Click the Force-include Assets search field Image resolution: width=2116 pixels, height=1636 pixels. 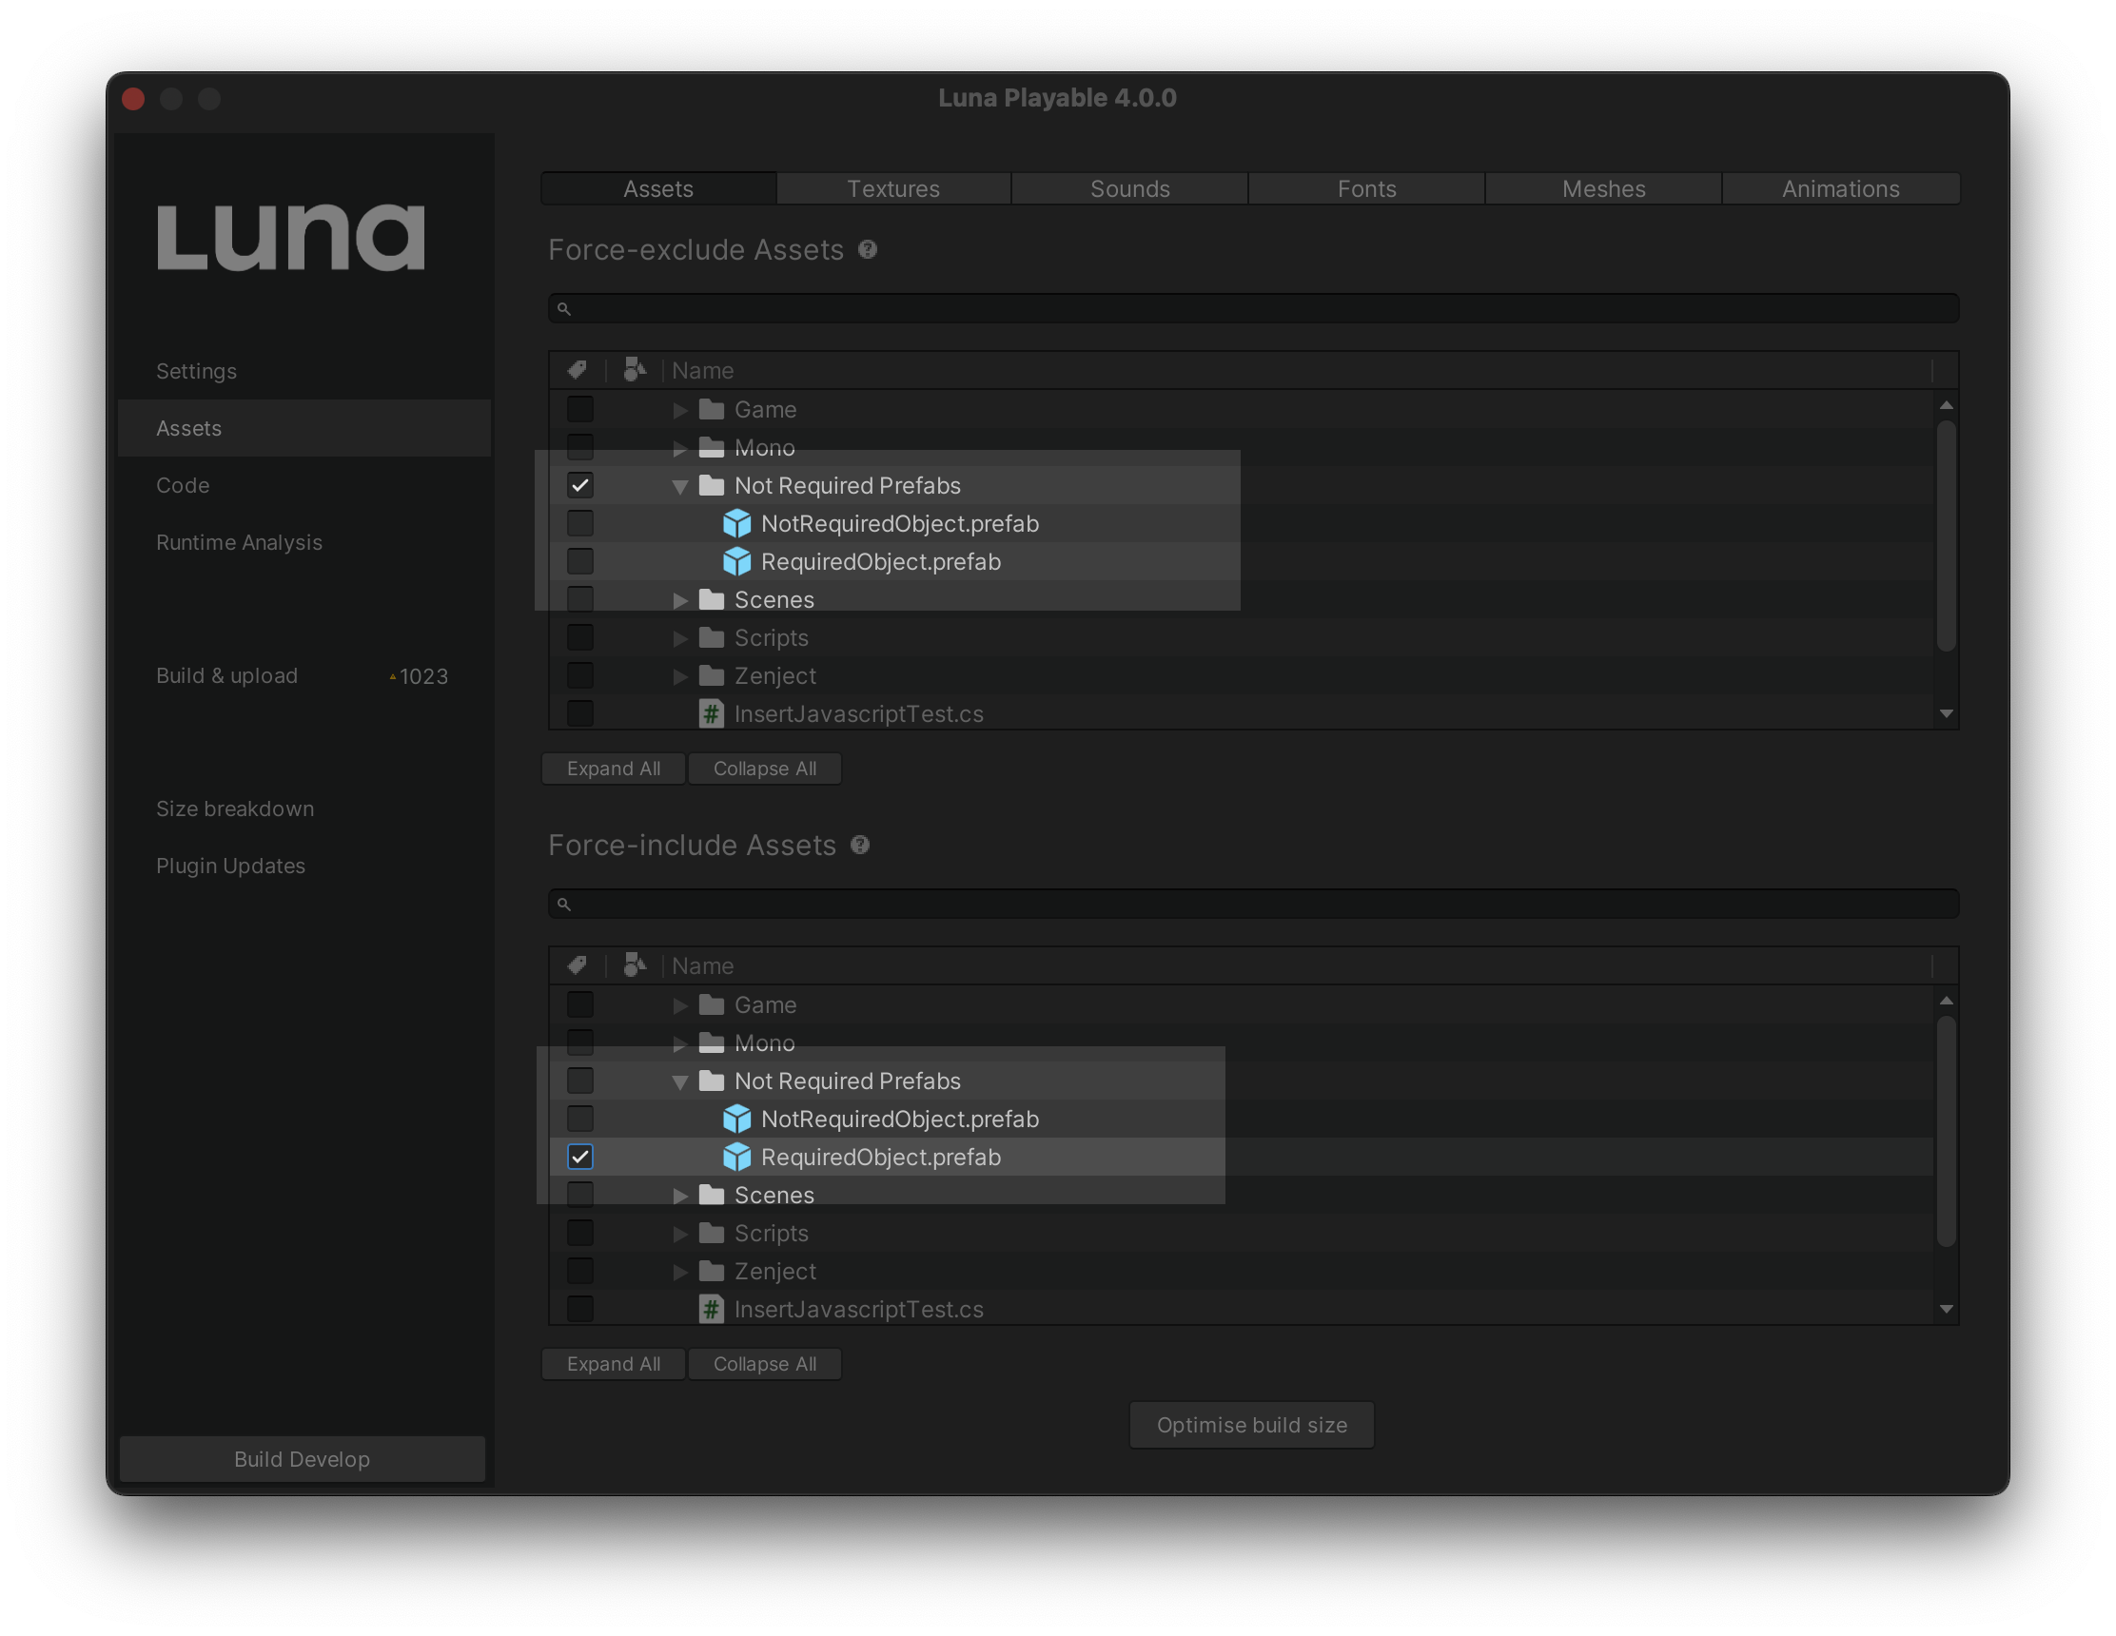[x=1254, y=904]
